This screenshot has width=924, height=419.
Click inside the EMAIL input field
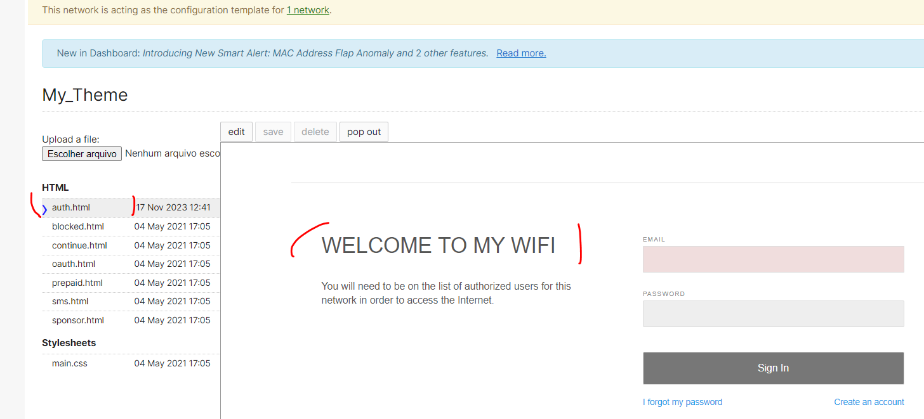point(773,259)
